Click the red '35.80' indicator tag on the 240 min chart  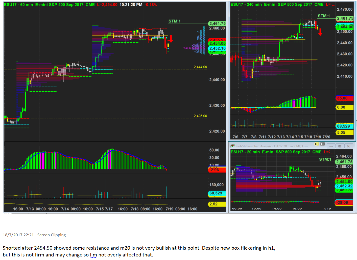(x=344, y=98)
